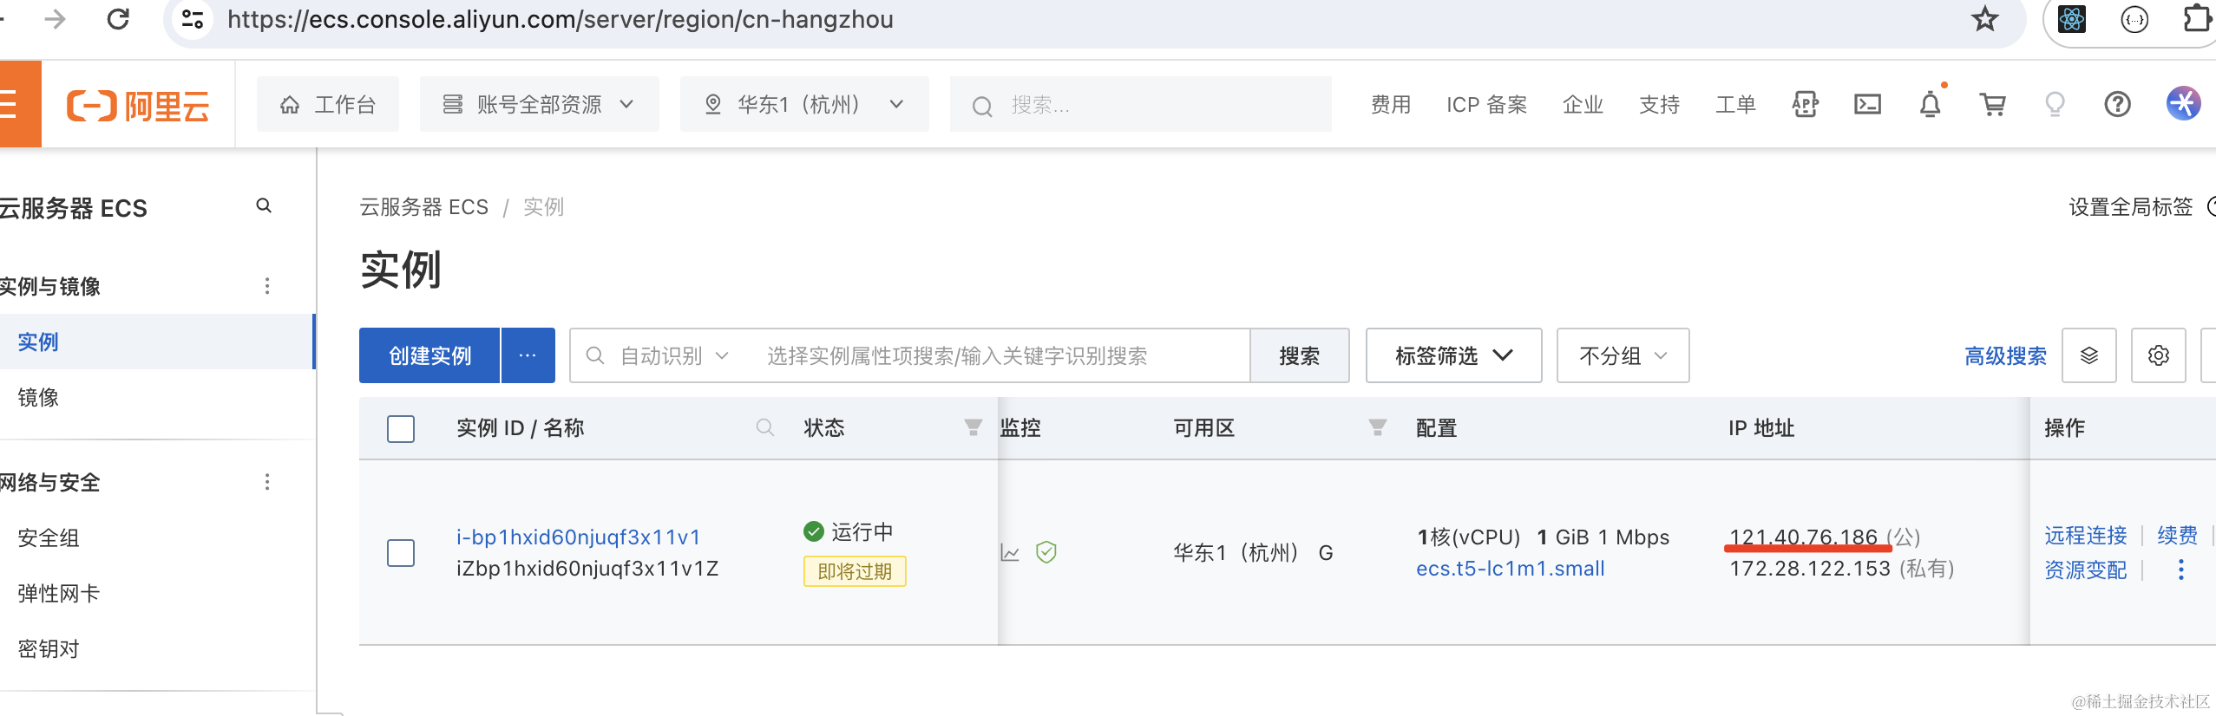Open 镜像 in the sidebar menu
The image size is (2216, 716).
click(x=38, y=398)
